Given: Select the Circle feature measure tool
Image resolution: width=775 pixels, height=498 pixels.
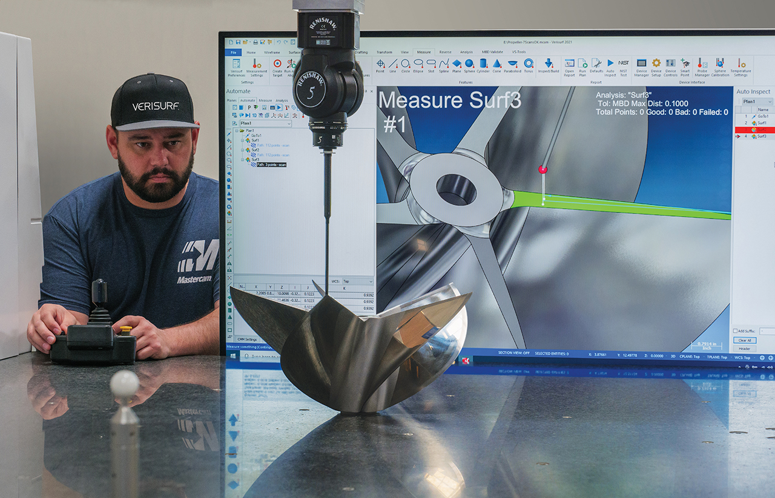Looking at the screenshot, I should tap(406, 66).
